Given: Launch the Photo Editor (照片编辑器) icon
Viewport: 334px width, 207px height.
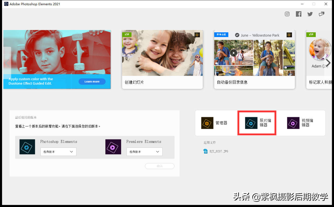Looking at the screenshot, I should pos(251,123).
